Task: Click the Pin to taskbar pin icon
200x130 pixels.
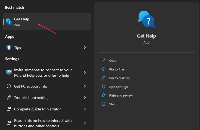Action: [104, 78]
